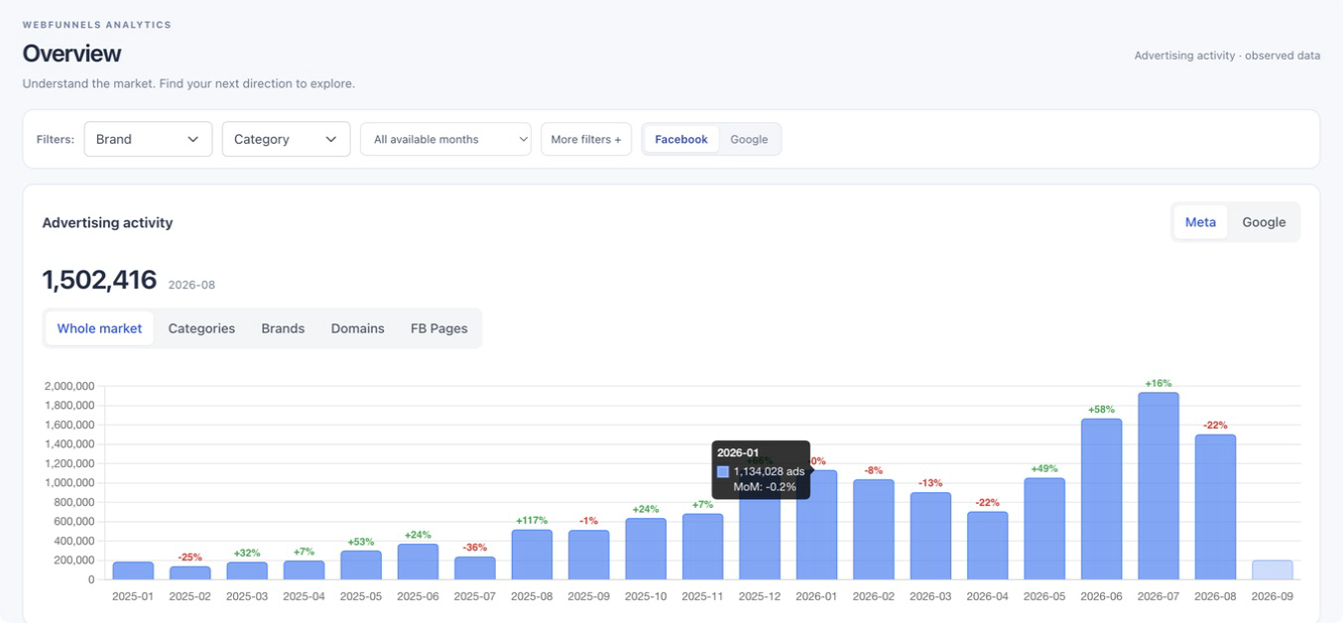Expand the All available months selector

[x=445, y=139]
